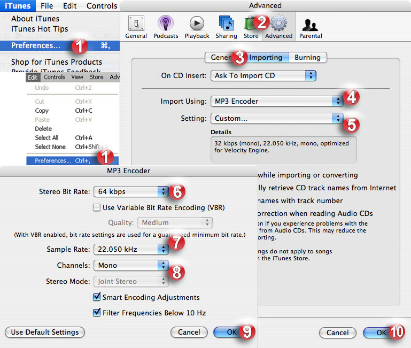Viewport: 411px width, 348px height.
Task: Open the Channels Mono dropdown
Action: (x=131, y=265)
